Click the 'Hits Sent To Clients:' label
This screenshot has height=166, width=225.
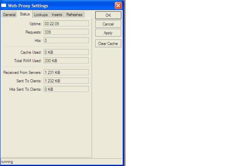click(x=25, y=89)
